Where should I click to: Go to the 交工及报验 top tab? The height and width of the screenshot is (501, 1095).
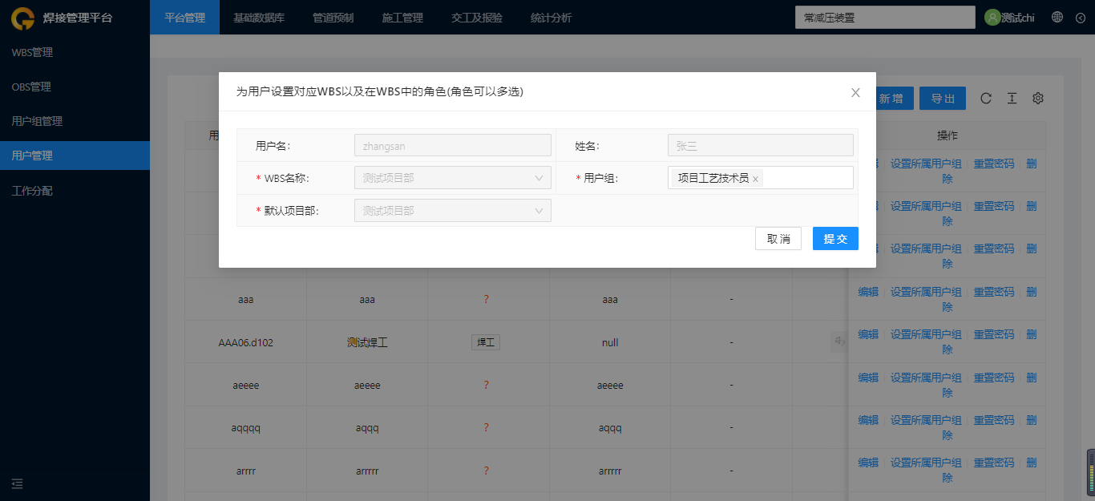point(477,17)
